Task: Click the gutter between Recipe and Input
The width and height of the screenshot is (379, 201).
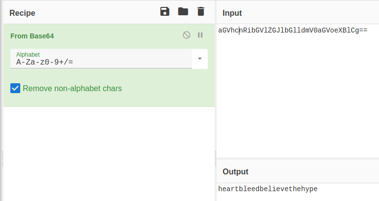Action: [x=216, y=158]
